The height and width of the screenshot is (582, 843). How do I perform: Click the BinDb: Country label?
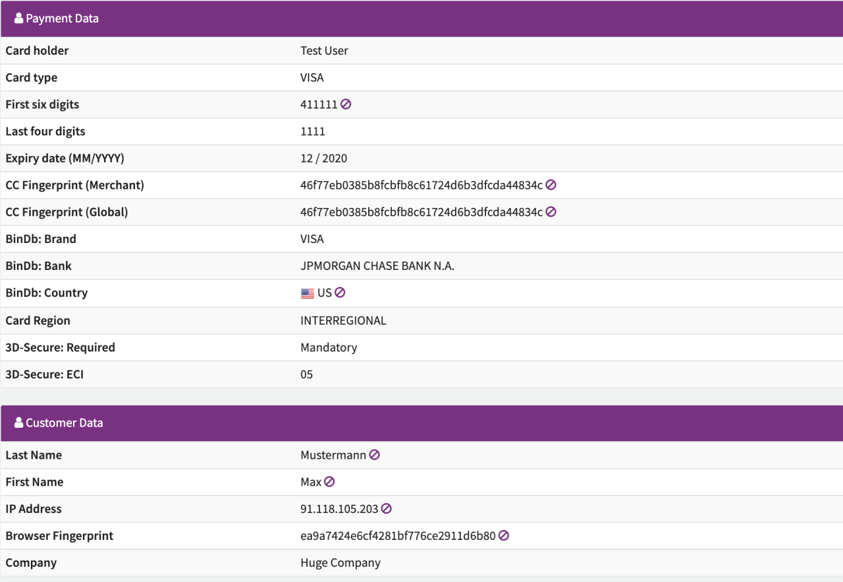[x=47, y=293]
